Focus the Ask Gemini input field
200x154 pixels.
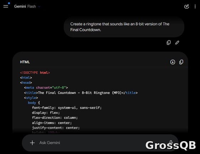tap(100, 143)
